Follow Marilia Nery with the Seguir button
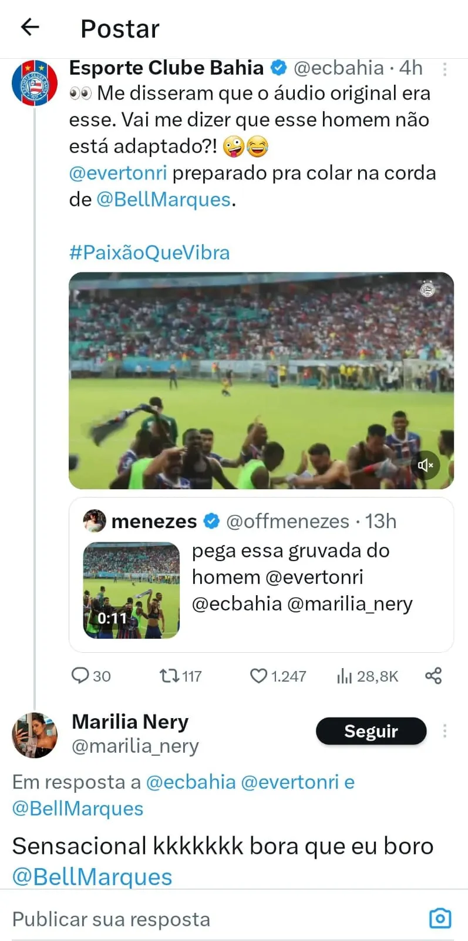Screen dimensions: 468x941 [x=371, y=731]
